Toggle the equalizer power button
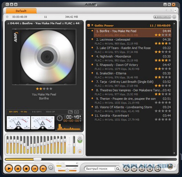This screenshot has width=182, height=177. tap(80, 139)
